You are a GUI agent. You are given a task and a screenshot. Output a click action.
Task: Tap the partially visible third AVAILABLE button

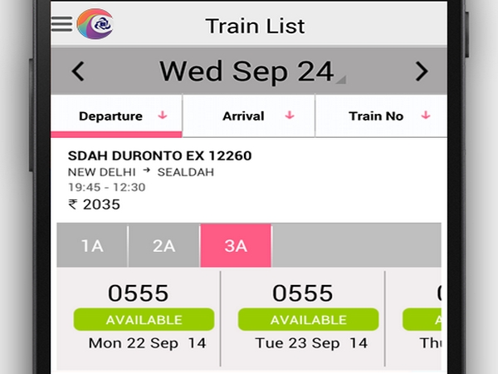[x=422, y=320]
